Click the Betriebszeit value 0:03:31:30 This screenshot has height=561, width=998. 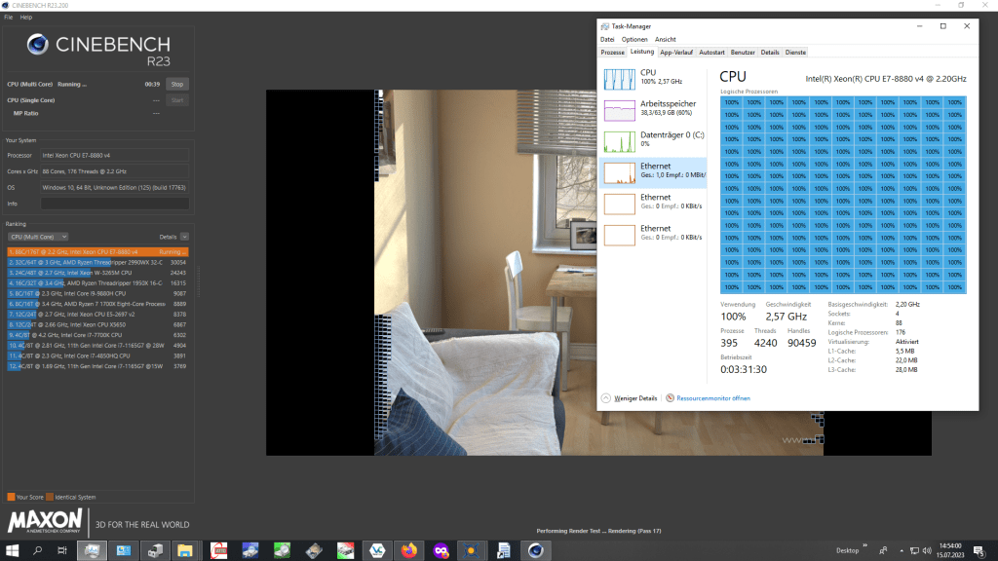click(x=744, y=369)
